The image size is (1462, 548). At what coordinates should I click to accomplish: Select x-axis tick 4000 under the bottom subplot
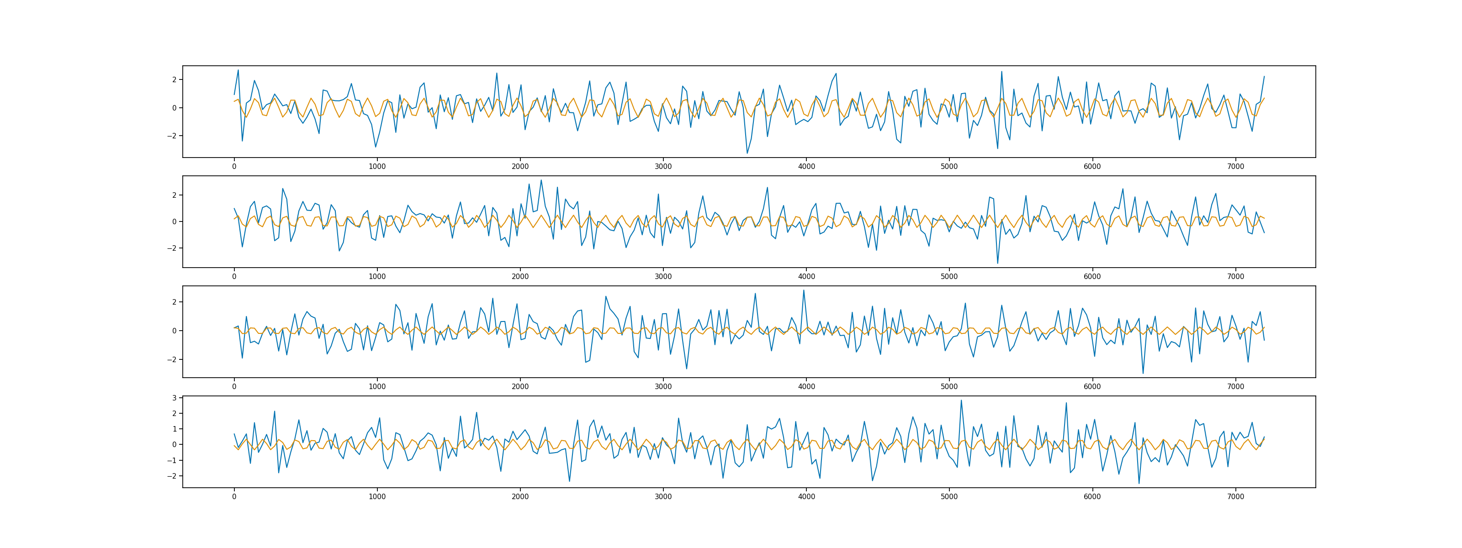tap(806, 497)
